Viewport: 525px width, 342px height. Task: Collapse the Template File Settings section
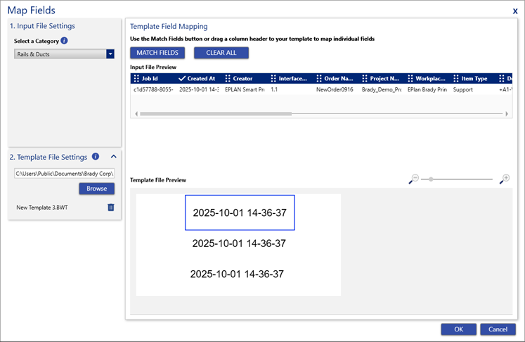(x=113, y=157)
